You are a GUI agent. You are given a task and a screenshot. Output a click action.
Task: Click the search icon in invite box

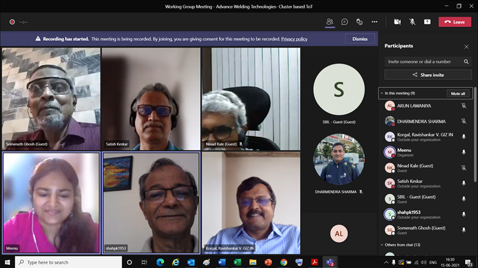pyautogui.click(x=466, y=62)
